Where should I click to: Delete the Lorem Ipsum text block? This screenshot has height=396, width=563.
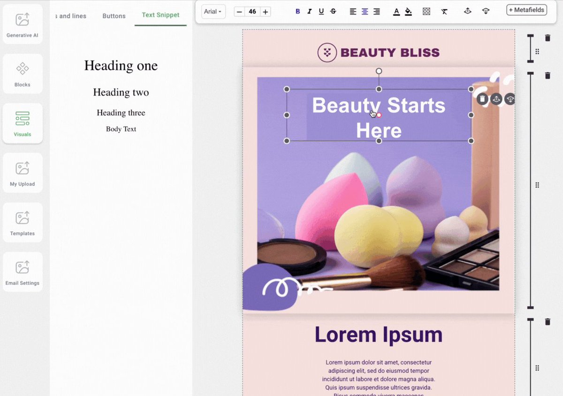(x=548, y=322)
